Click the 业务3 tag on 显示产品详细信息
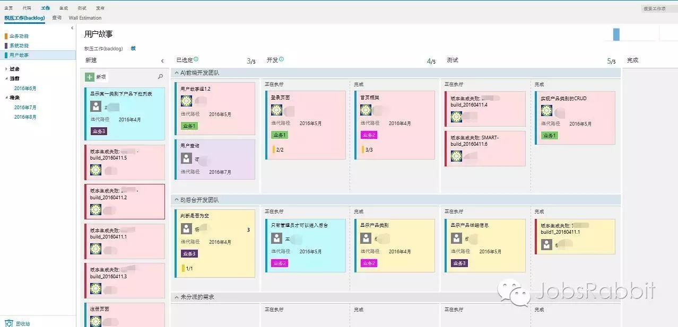This screenshot has width=678, height=327. tap(459, 263)
